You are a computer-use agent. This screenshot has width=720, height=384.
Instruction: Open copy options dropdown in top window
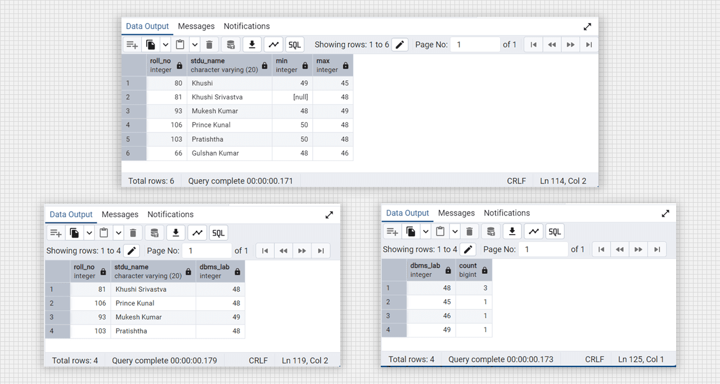point(165,45)
